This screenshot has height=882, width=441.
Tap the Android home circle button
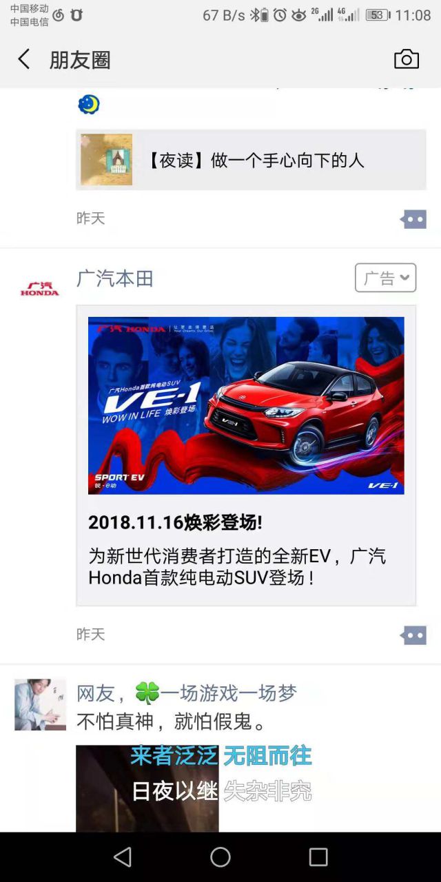(220, 857)
